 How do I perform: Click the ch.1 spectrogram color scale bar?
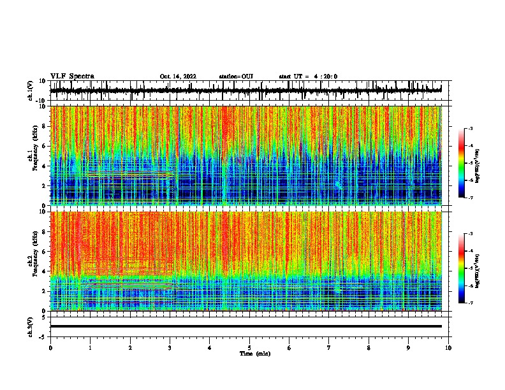point(462,163)
